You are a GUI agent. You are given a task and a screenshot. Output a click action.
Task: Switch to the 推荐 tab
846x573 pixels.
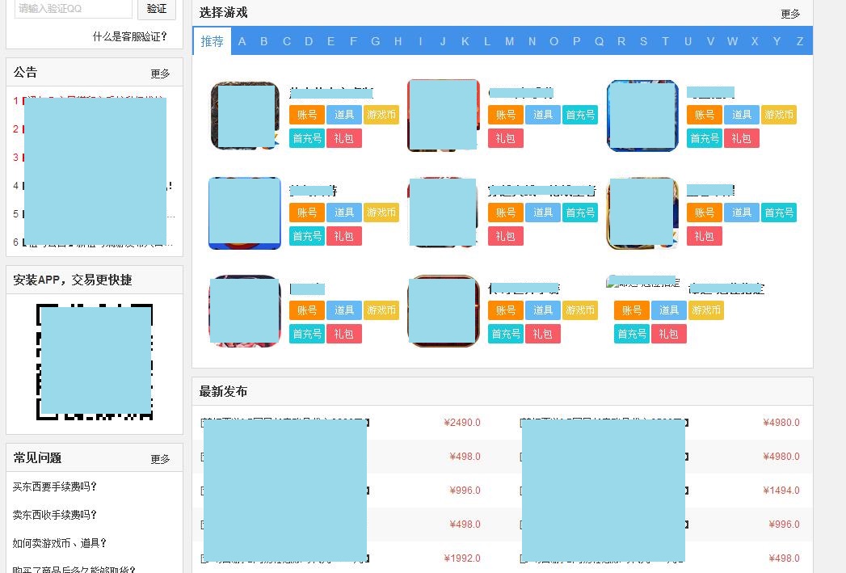coord(212,41)
